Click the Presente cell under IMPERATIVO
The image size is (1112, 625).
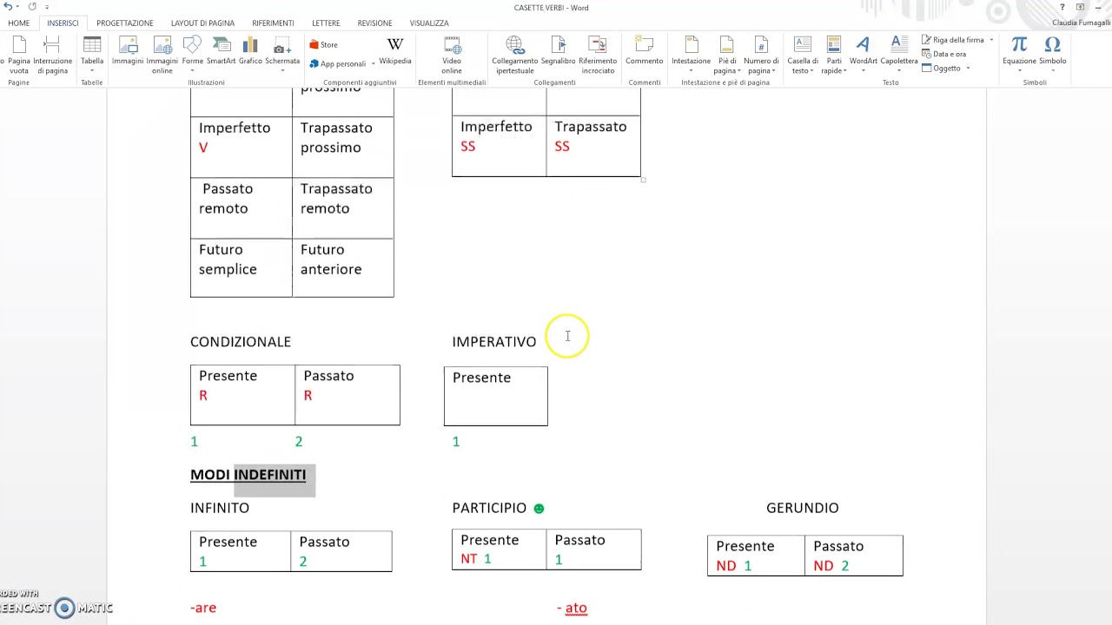(x=496, y=396)
